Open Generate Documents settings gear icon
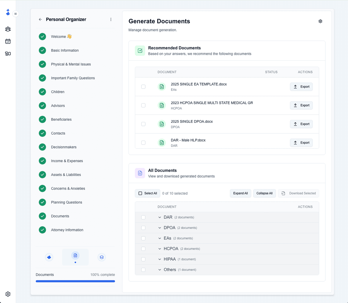Screen dimensions: 348x303 point(320,21)
